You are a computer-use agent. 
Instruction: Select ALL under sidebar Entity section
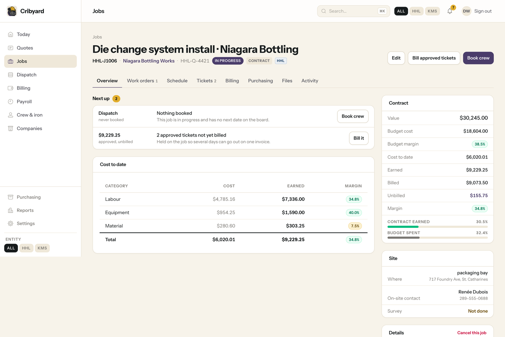pos(11,248)
